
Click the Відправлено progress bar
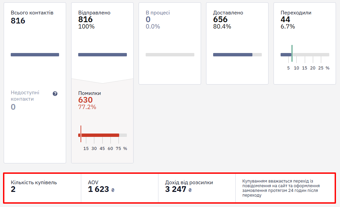pos(103,55)
